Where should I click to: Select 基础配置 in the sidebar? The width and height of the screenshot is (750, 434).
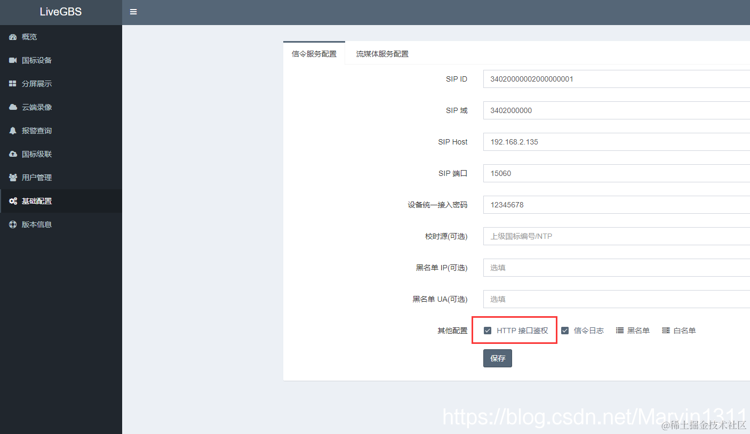coord(61,201)
